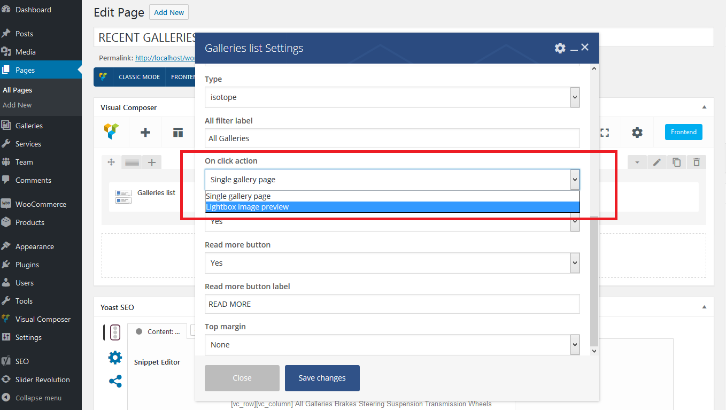The height and width of the screenshot is (410, 726).
Task: Add a new Visual Composer element
Action: 145,133
